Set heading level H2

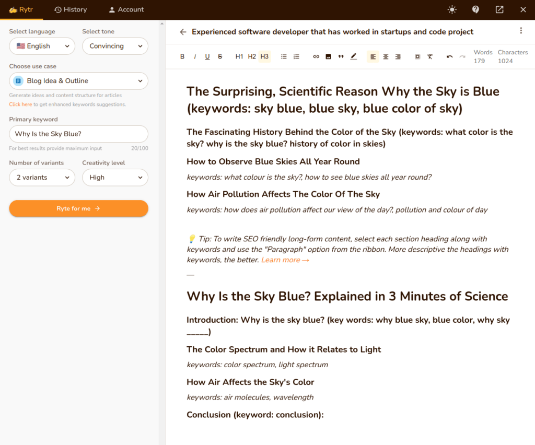(x=252, y=56)
